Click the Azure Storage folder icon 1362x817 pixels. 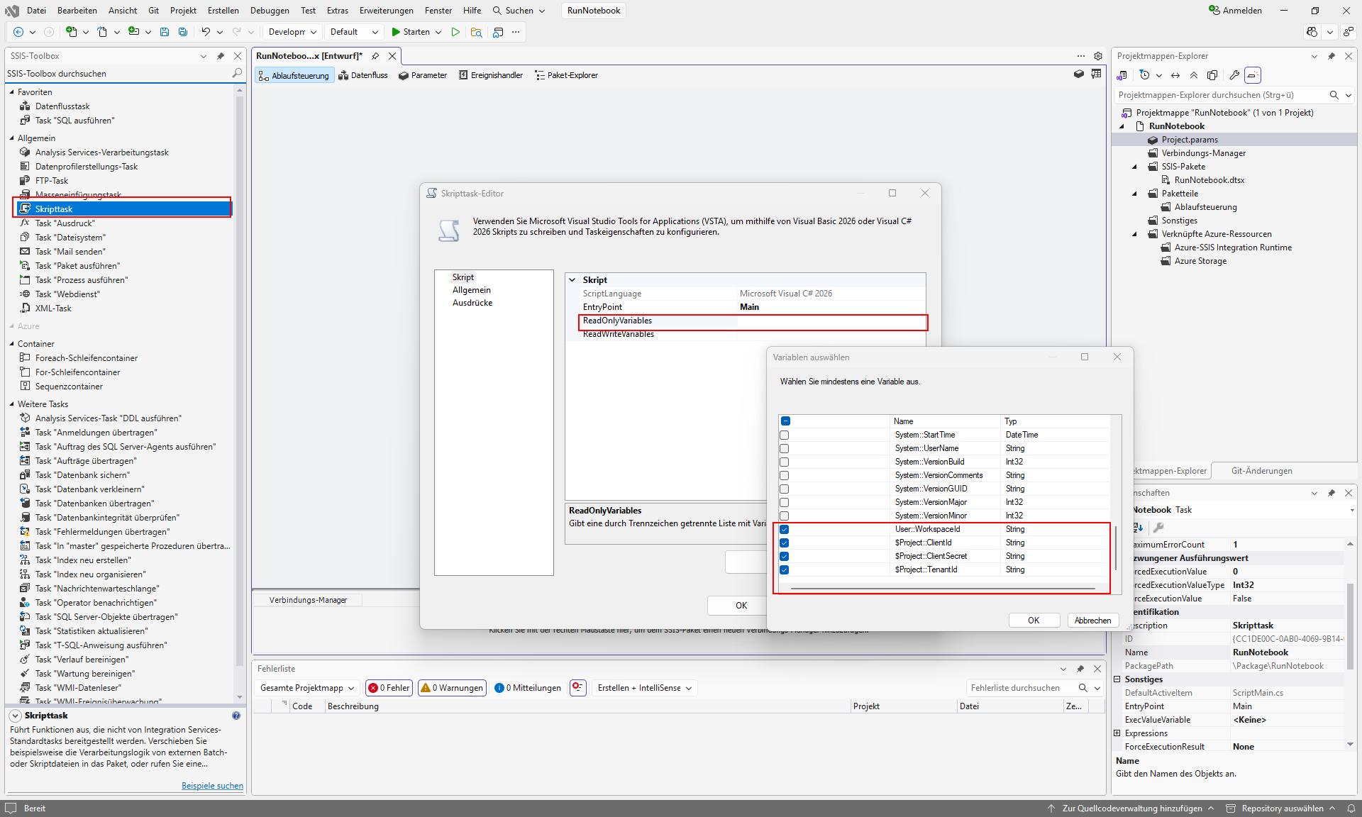pos(1166,261)
